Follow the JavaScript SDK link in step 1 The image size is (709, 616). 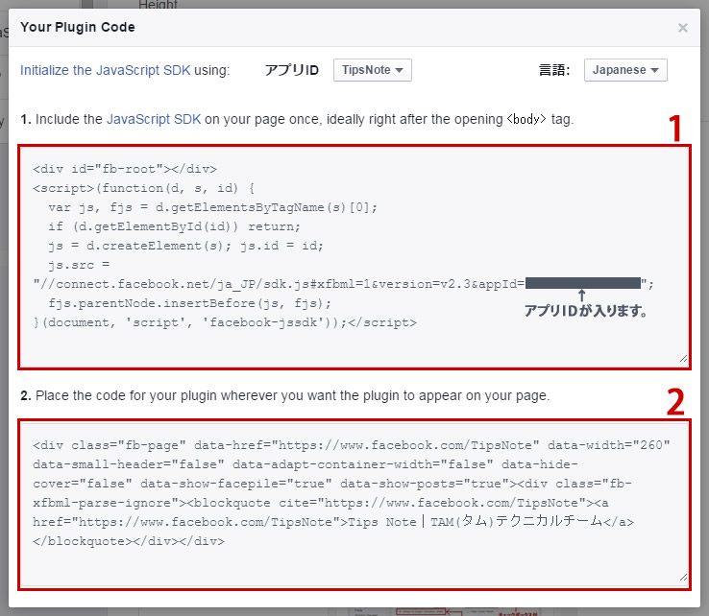[154, 119]
